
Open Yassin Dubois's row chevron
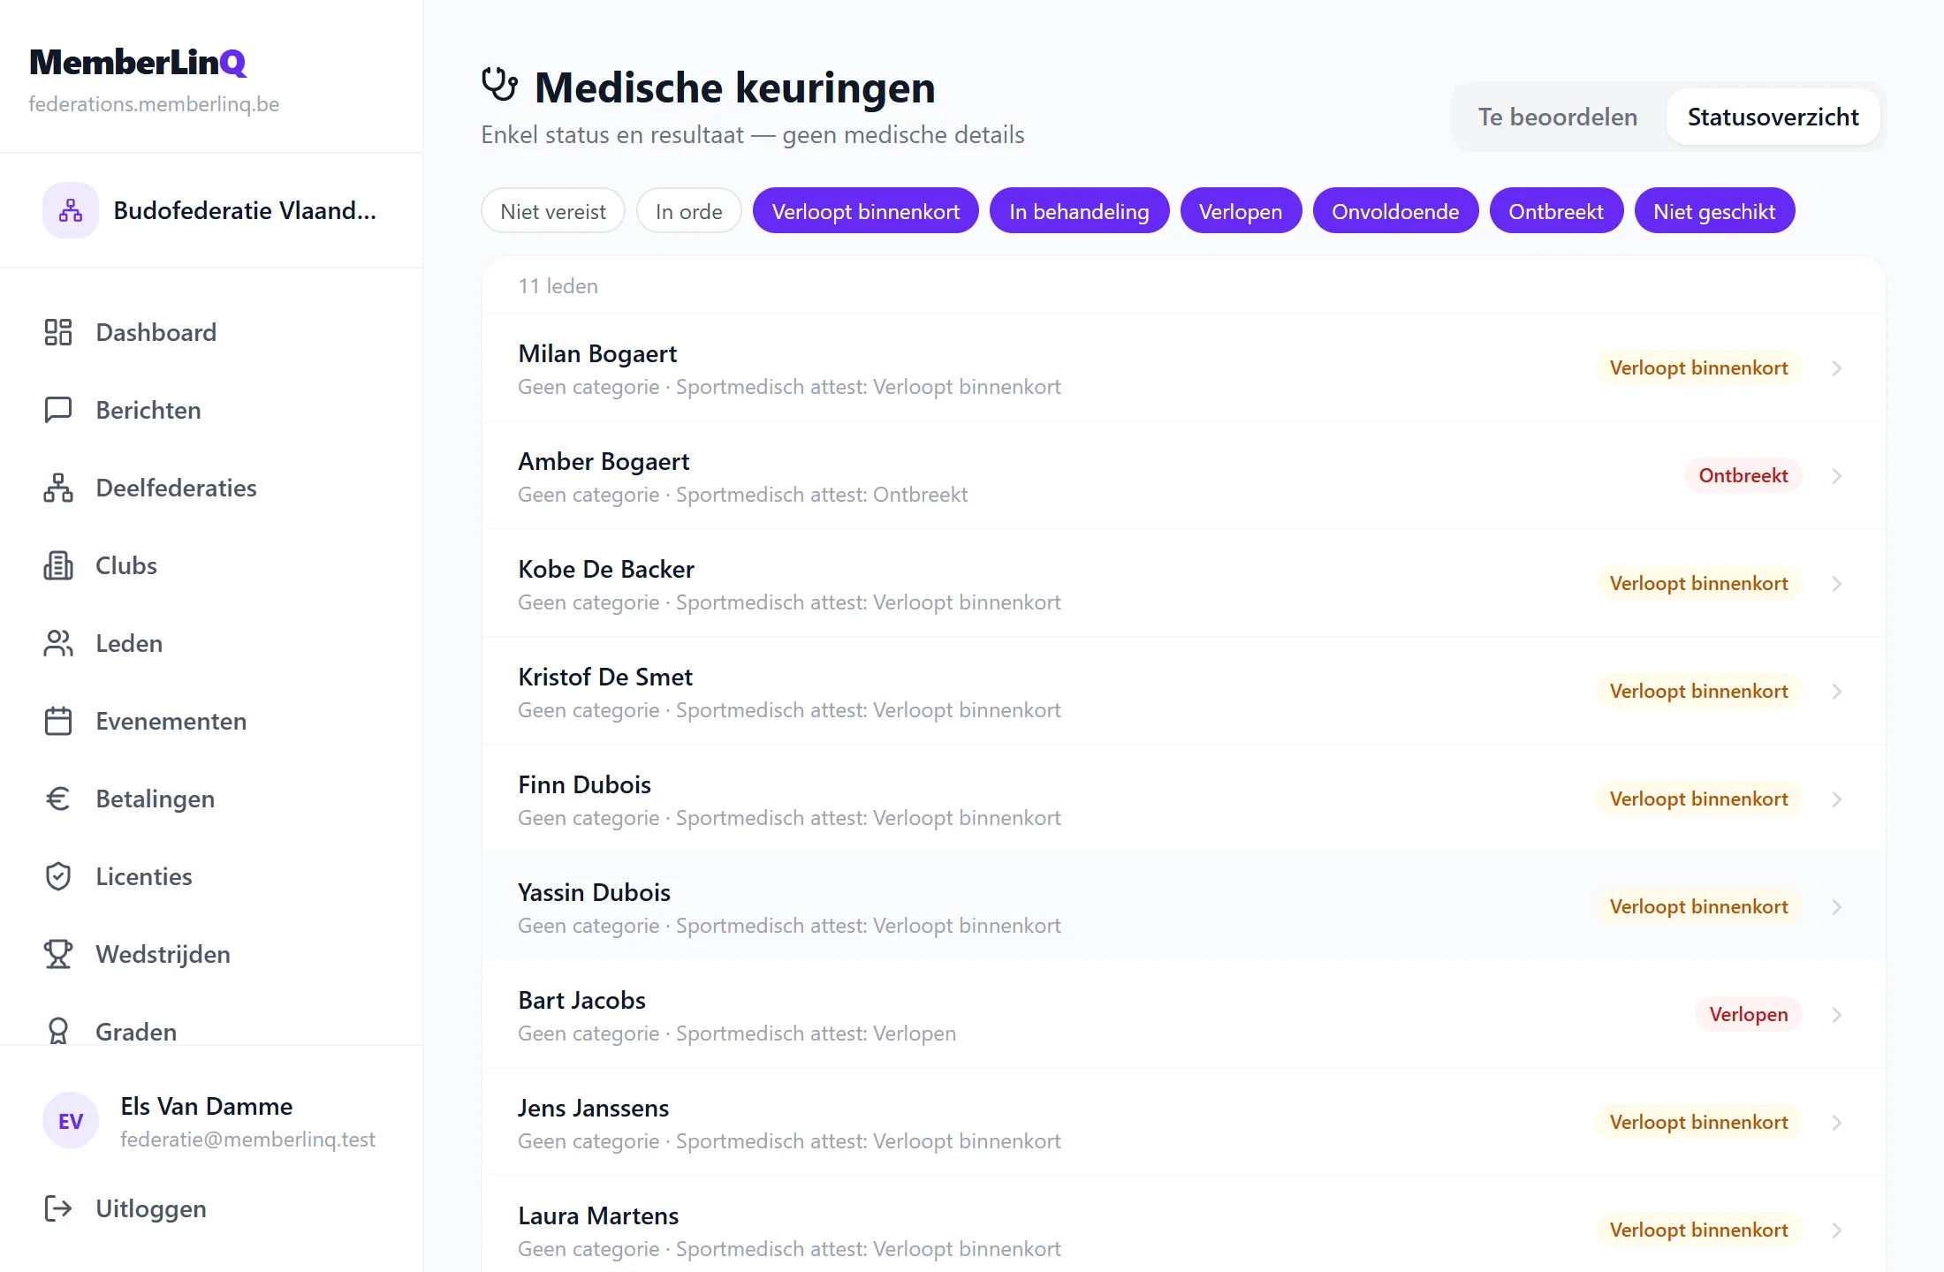pos(1837,907)
